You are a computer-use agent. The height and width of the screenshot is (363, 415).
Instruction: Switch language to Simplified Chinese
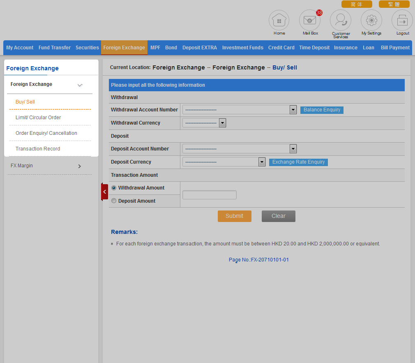pos(356,4)
